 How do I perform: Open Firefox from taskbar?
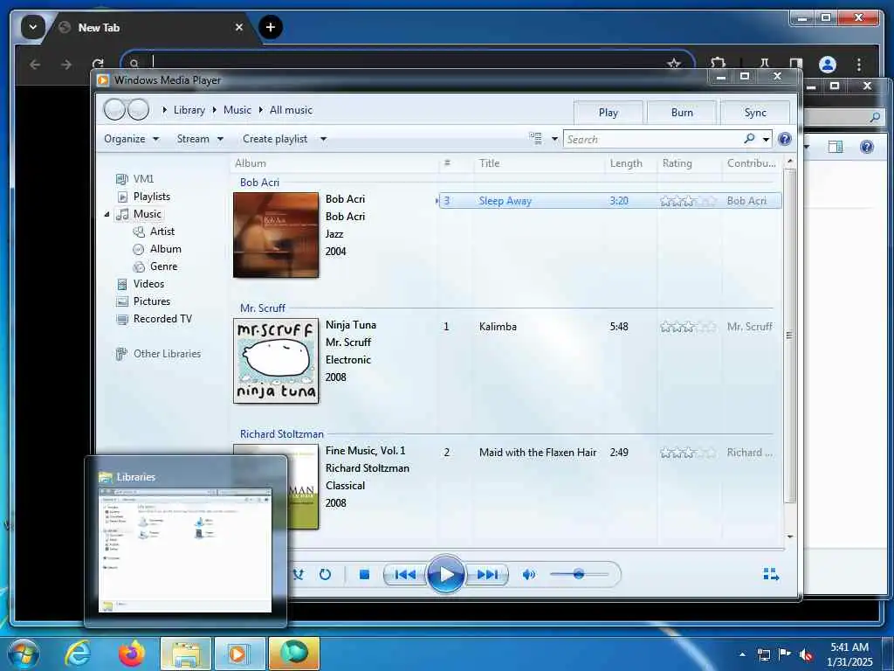point(131,654)
